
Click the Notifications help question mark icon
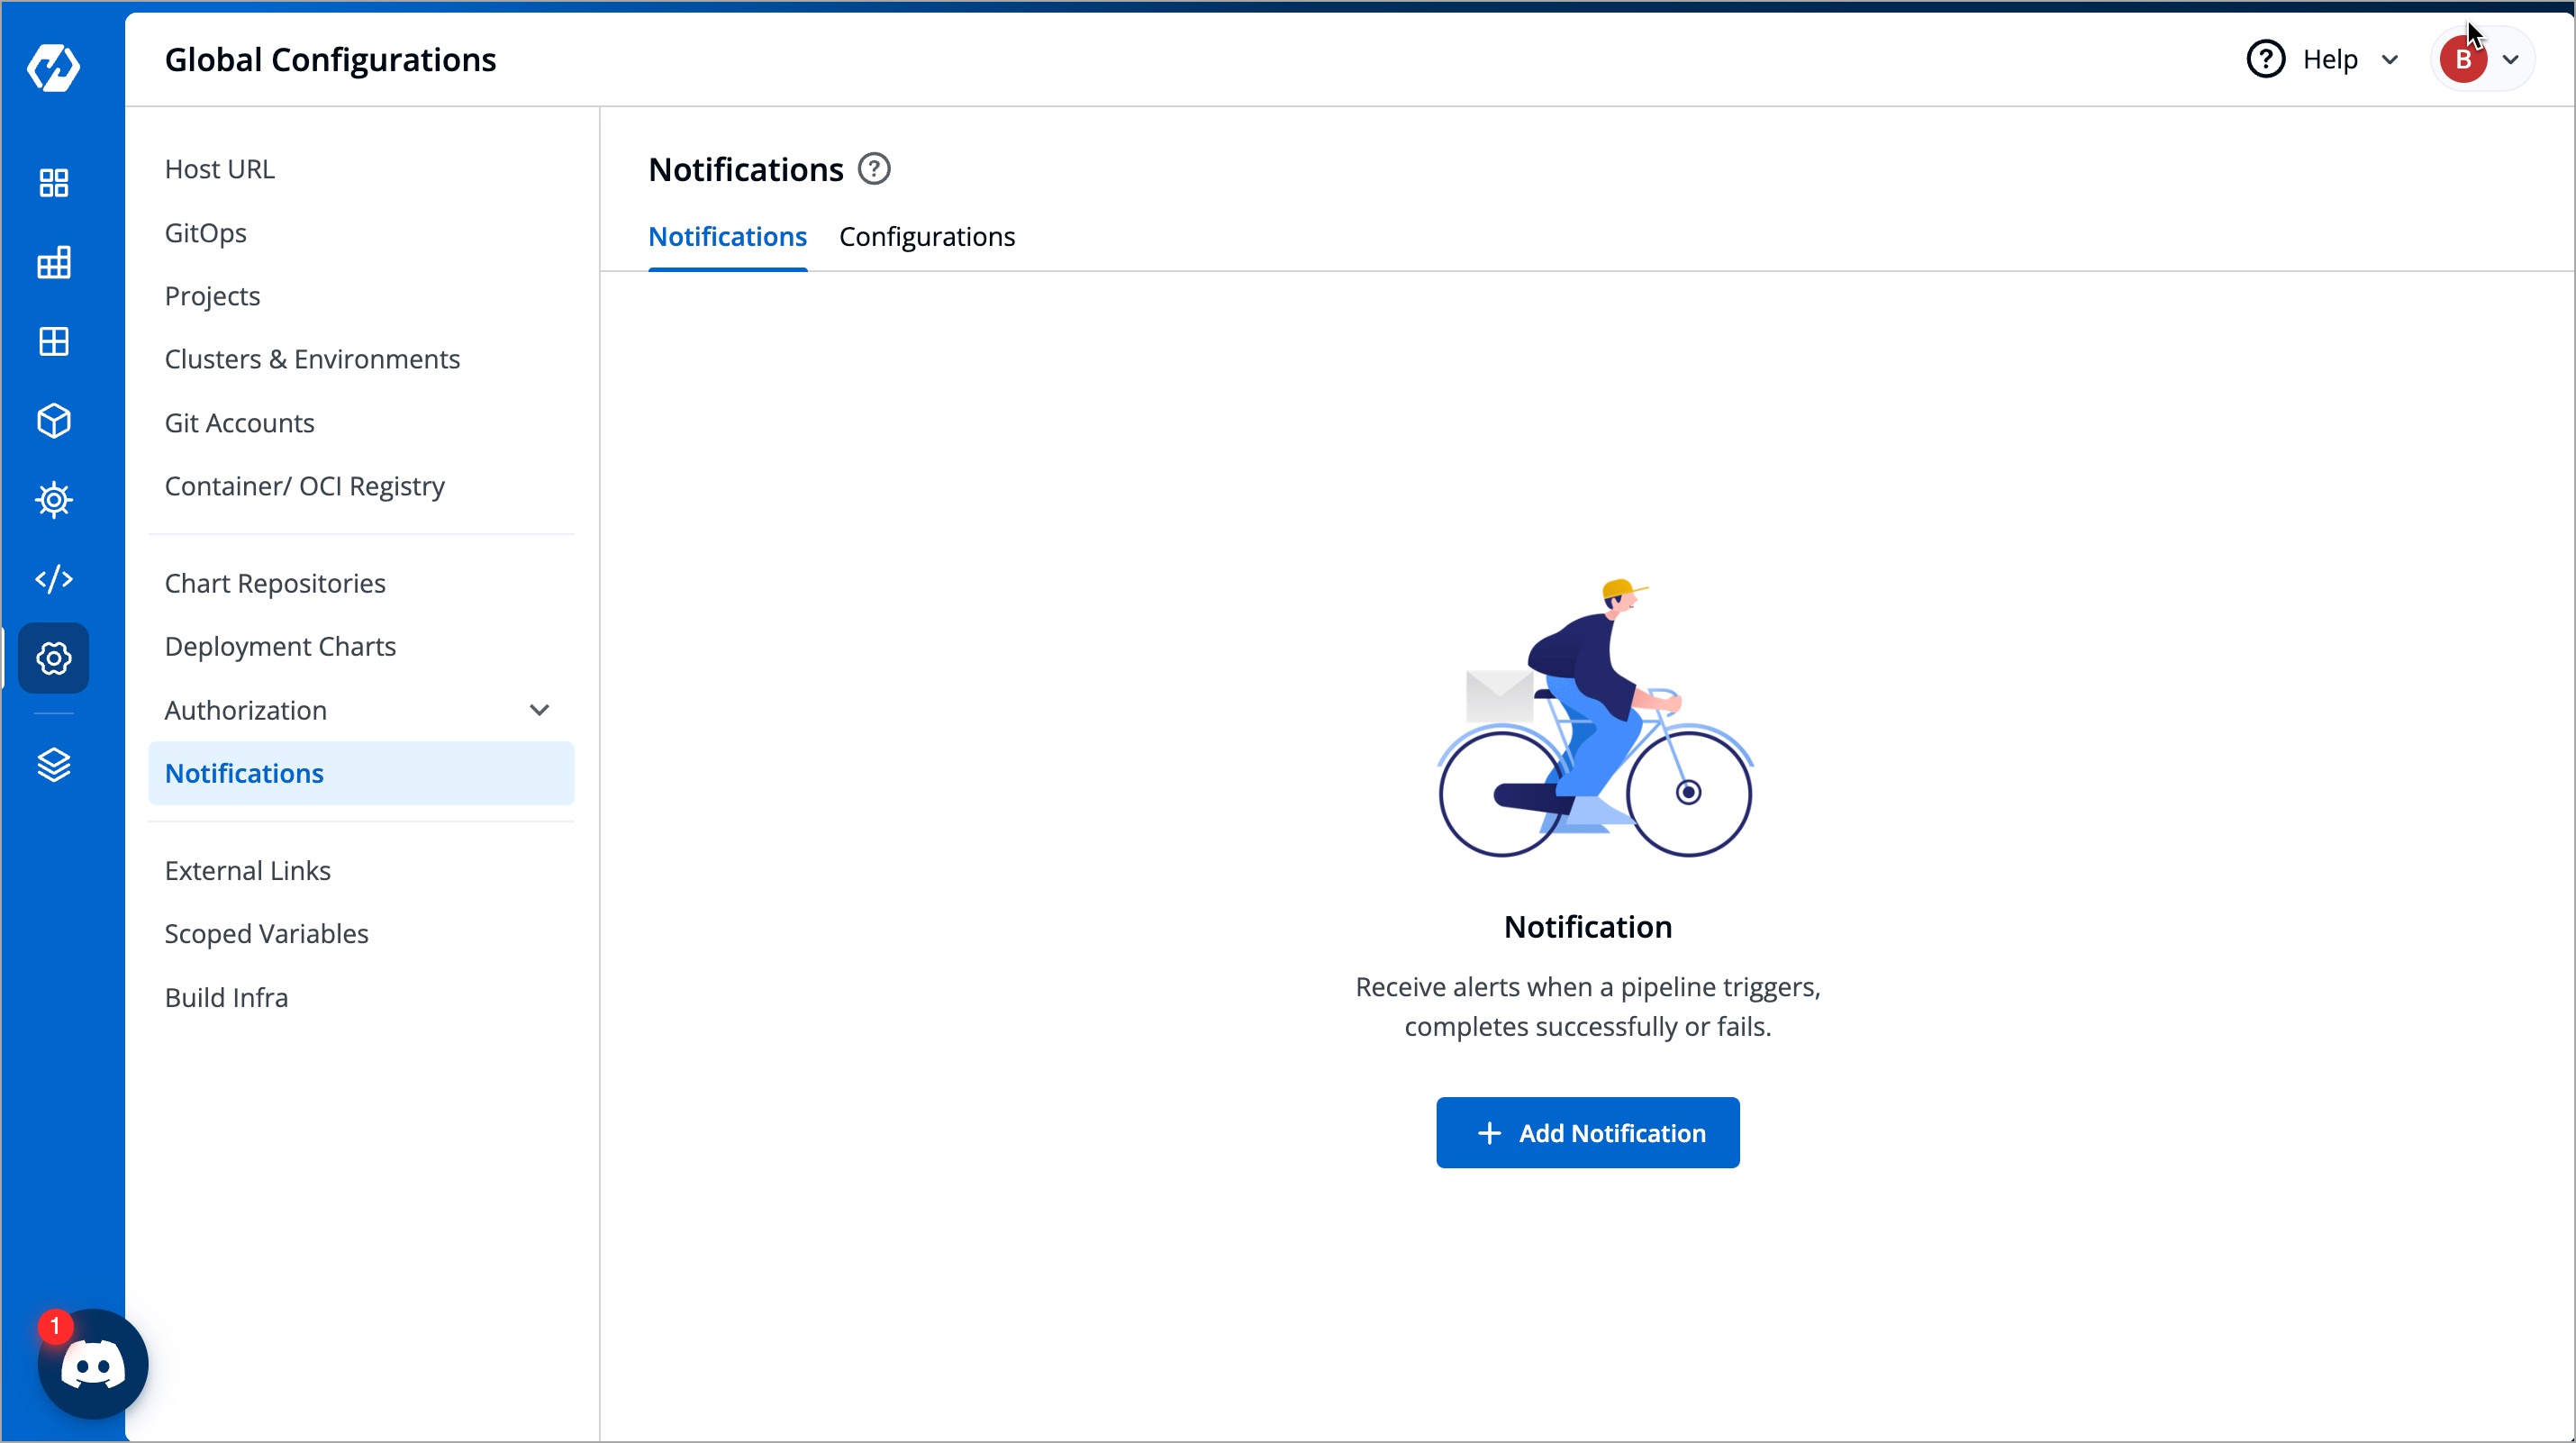tap(873, 168)
